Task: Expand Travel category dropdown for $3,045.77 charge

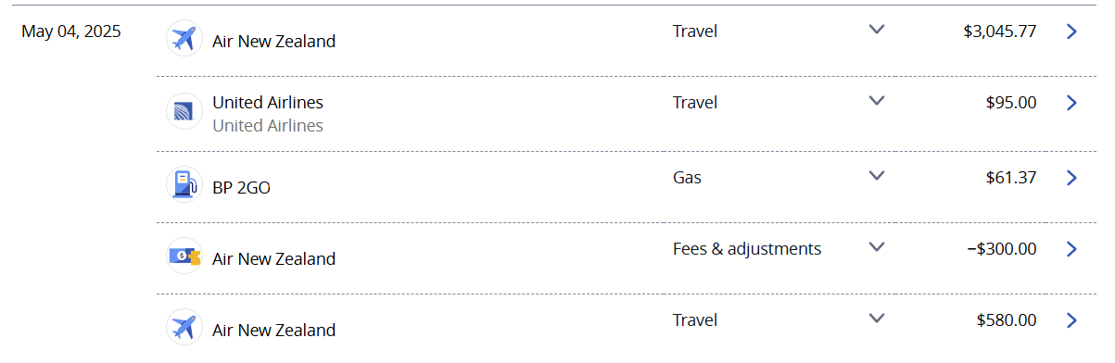Action: tap(877, 29)
